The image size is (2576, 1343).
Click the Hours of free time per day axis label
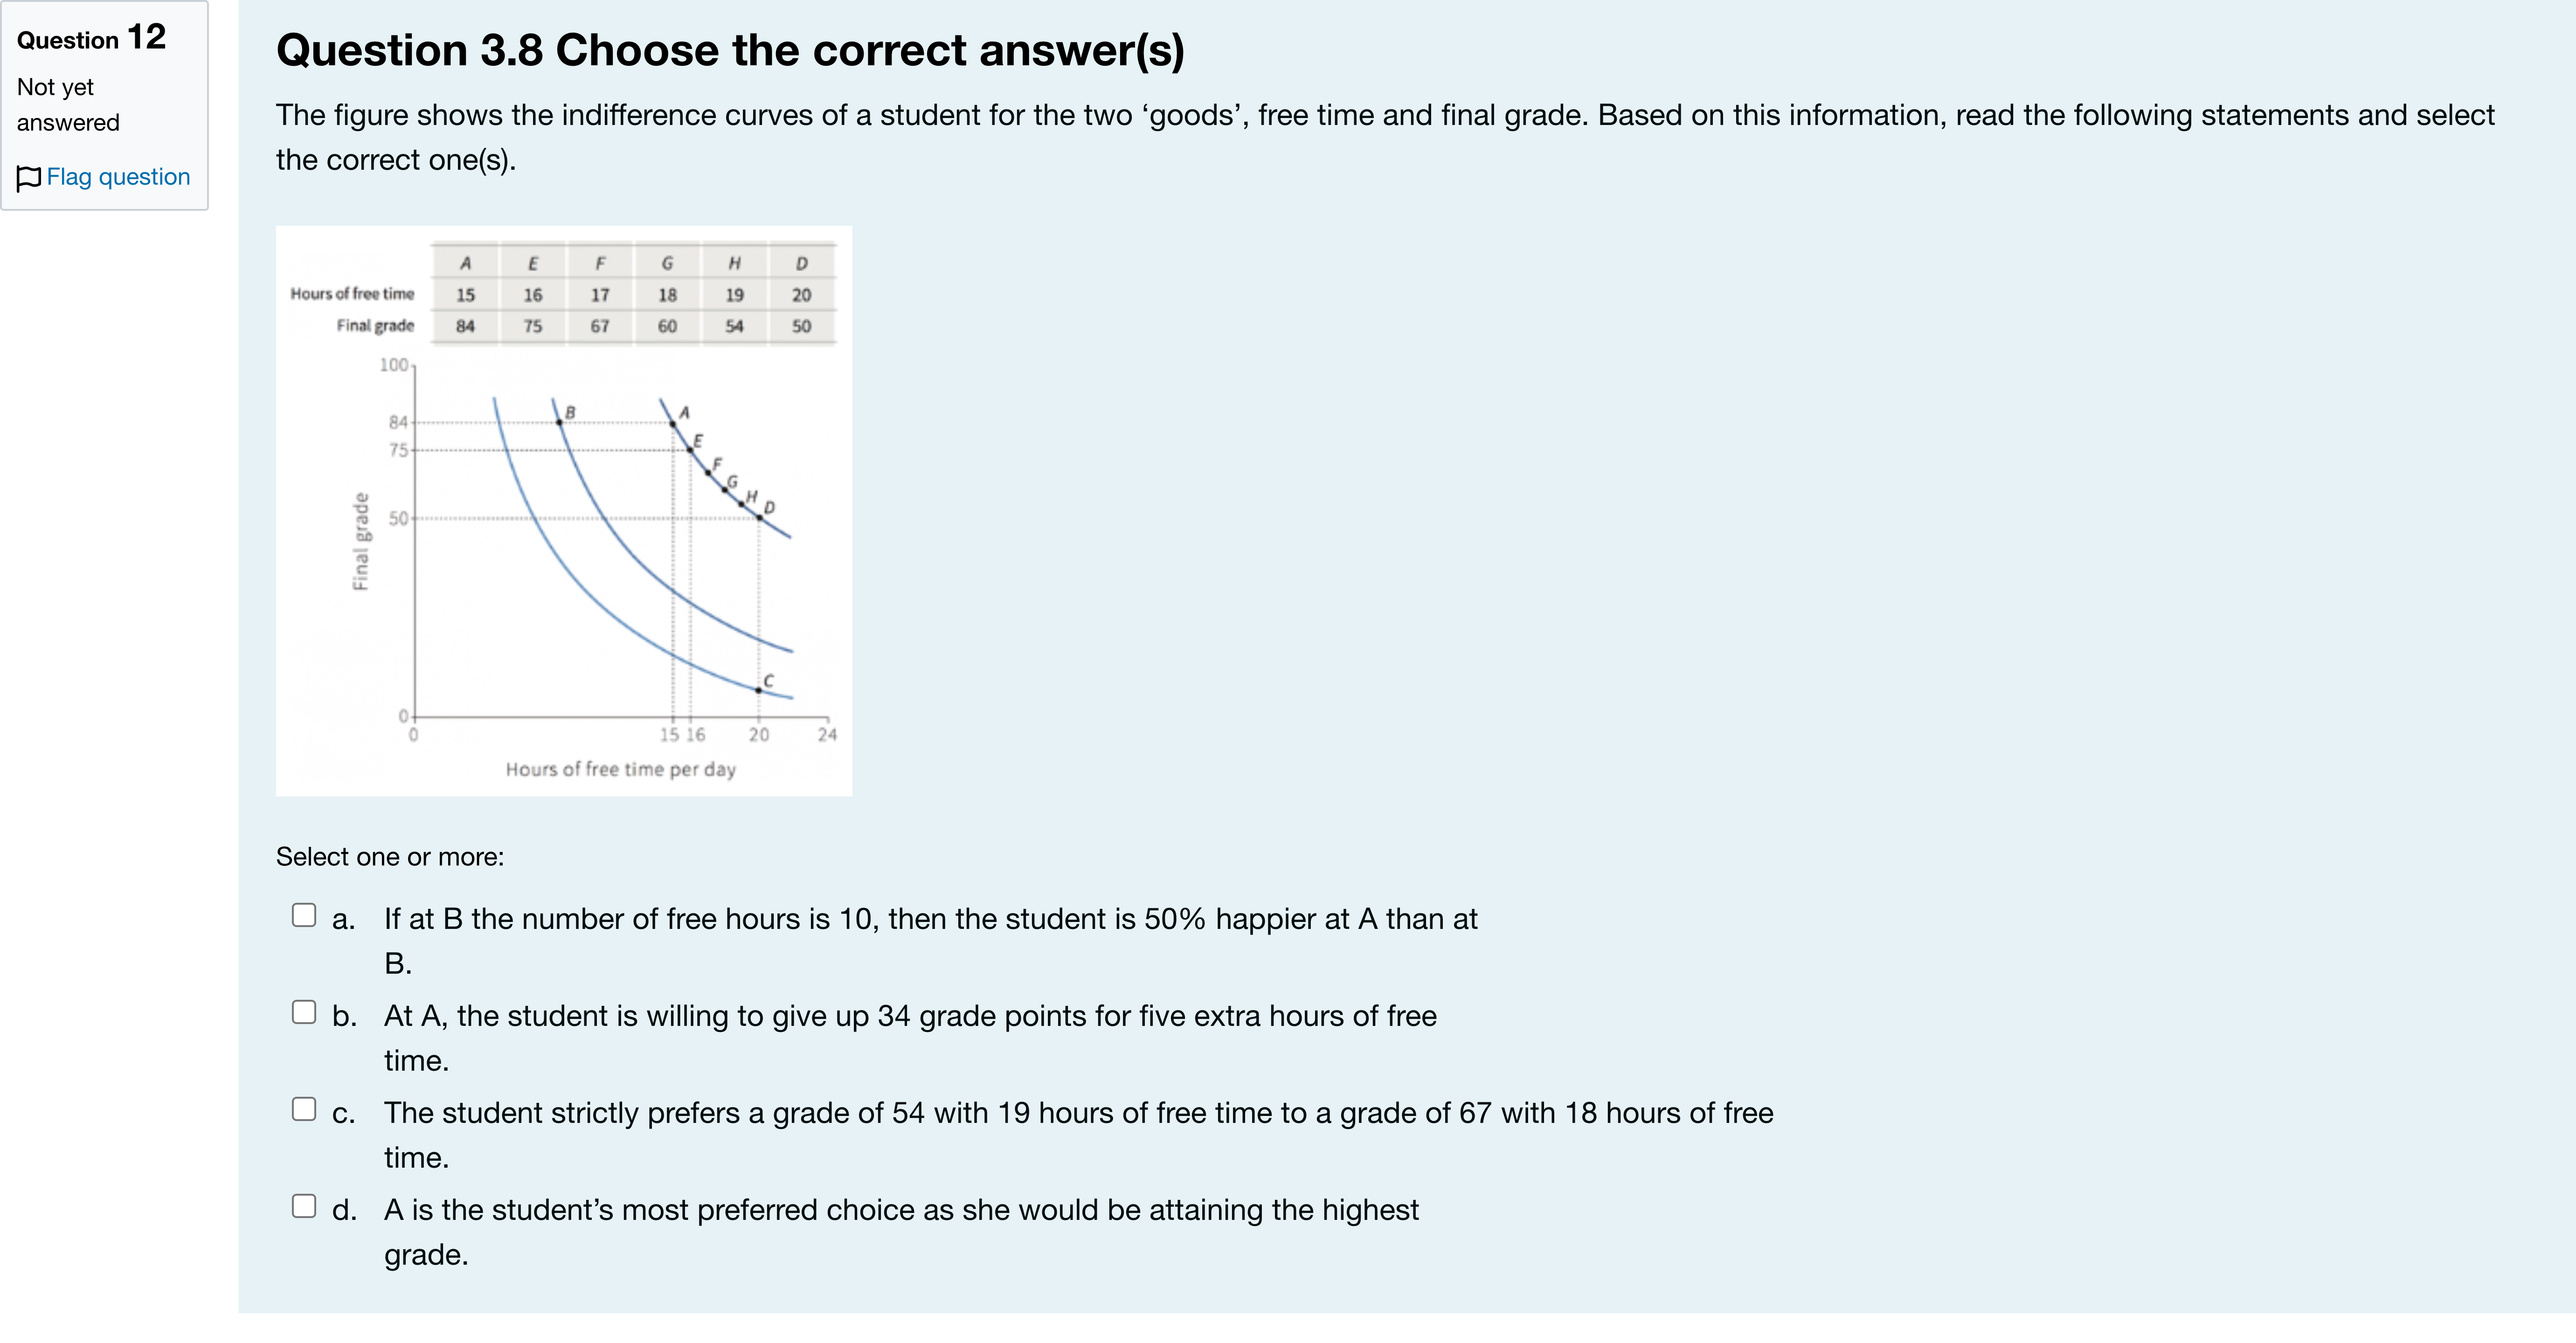(620, 769)
